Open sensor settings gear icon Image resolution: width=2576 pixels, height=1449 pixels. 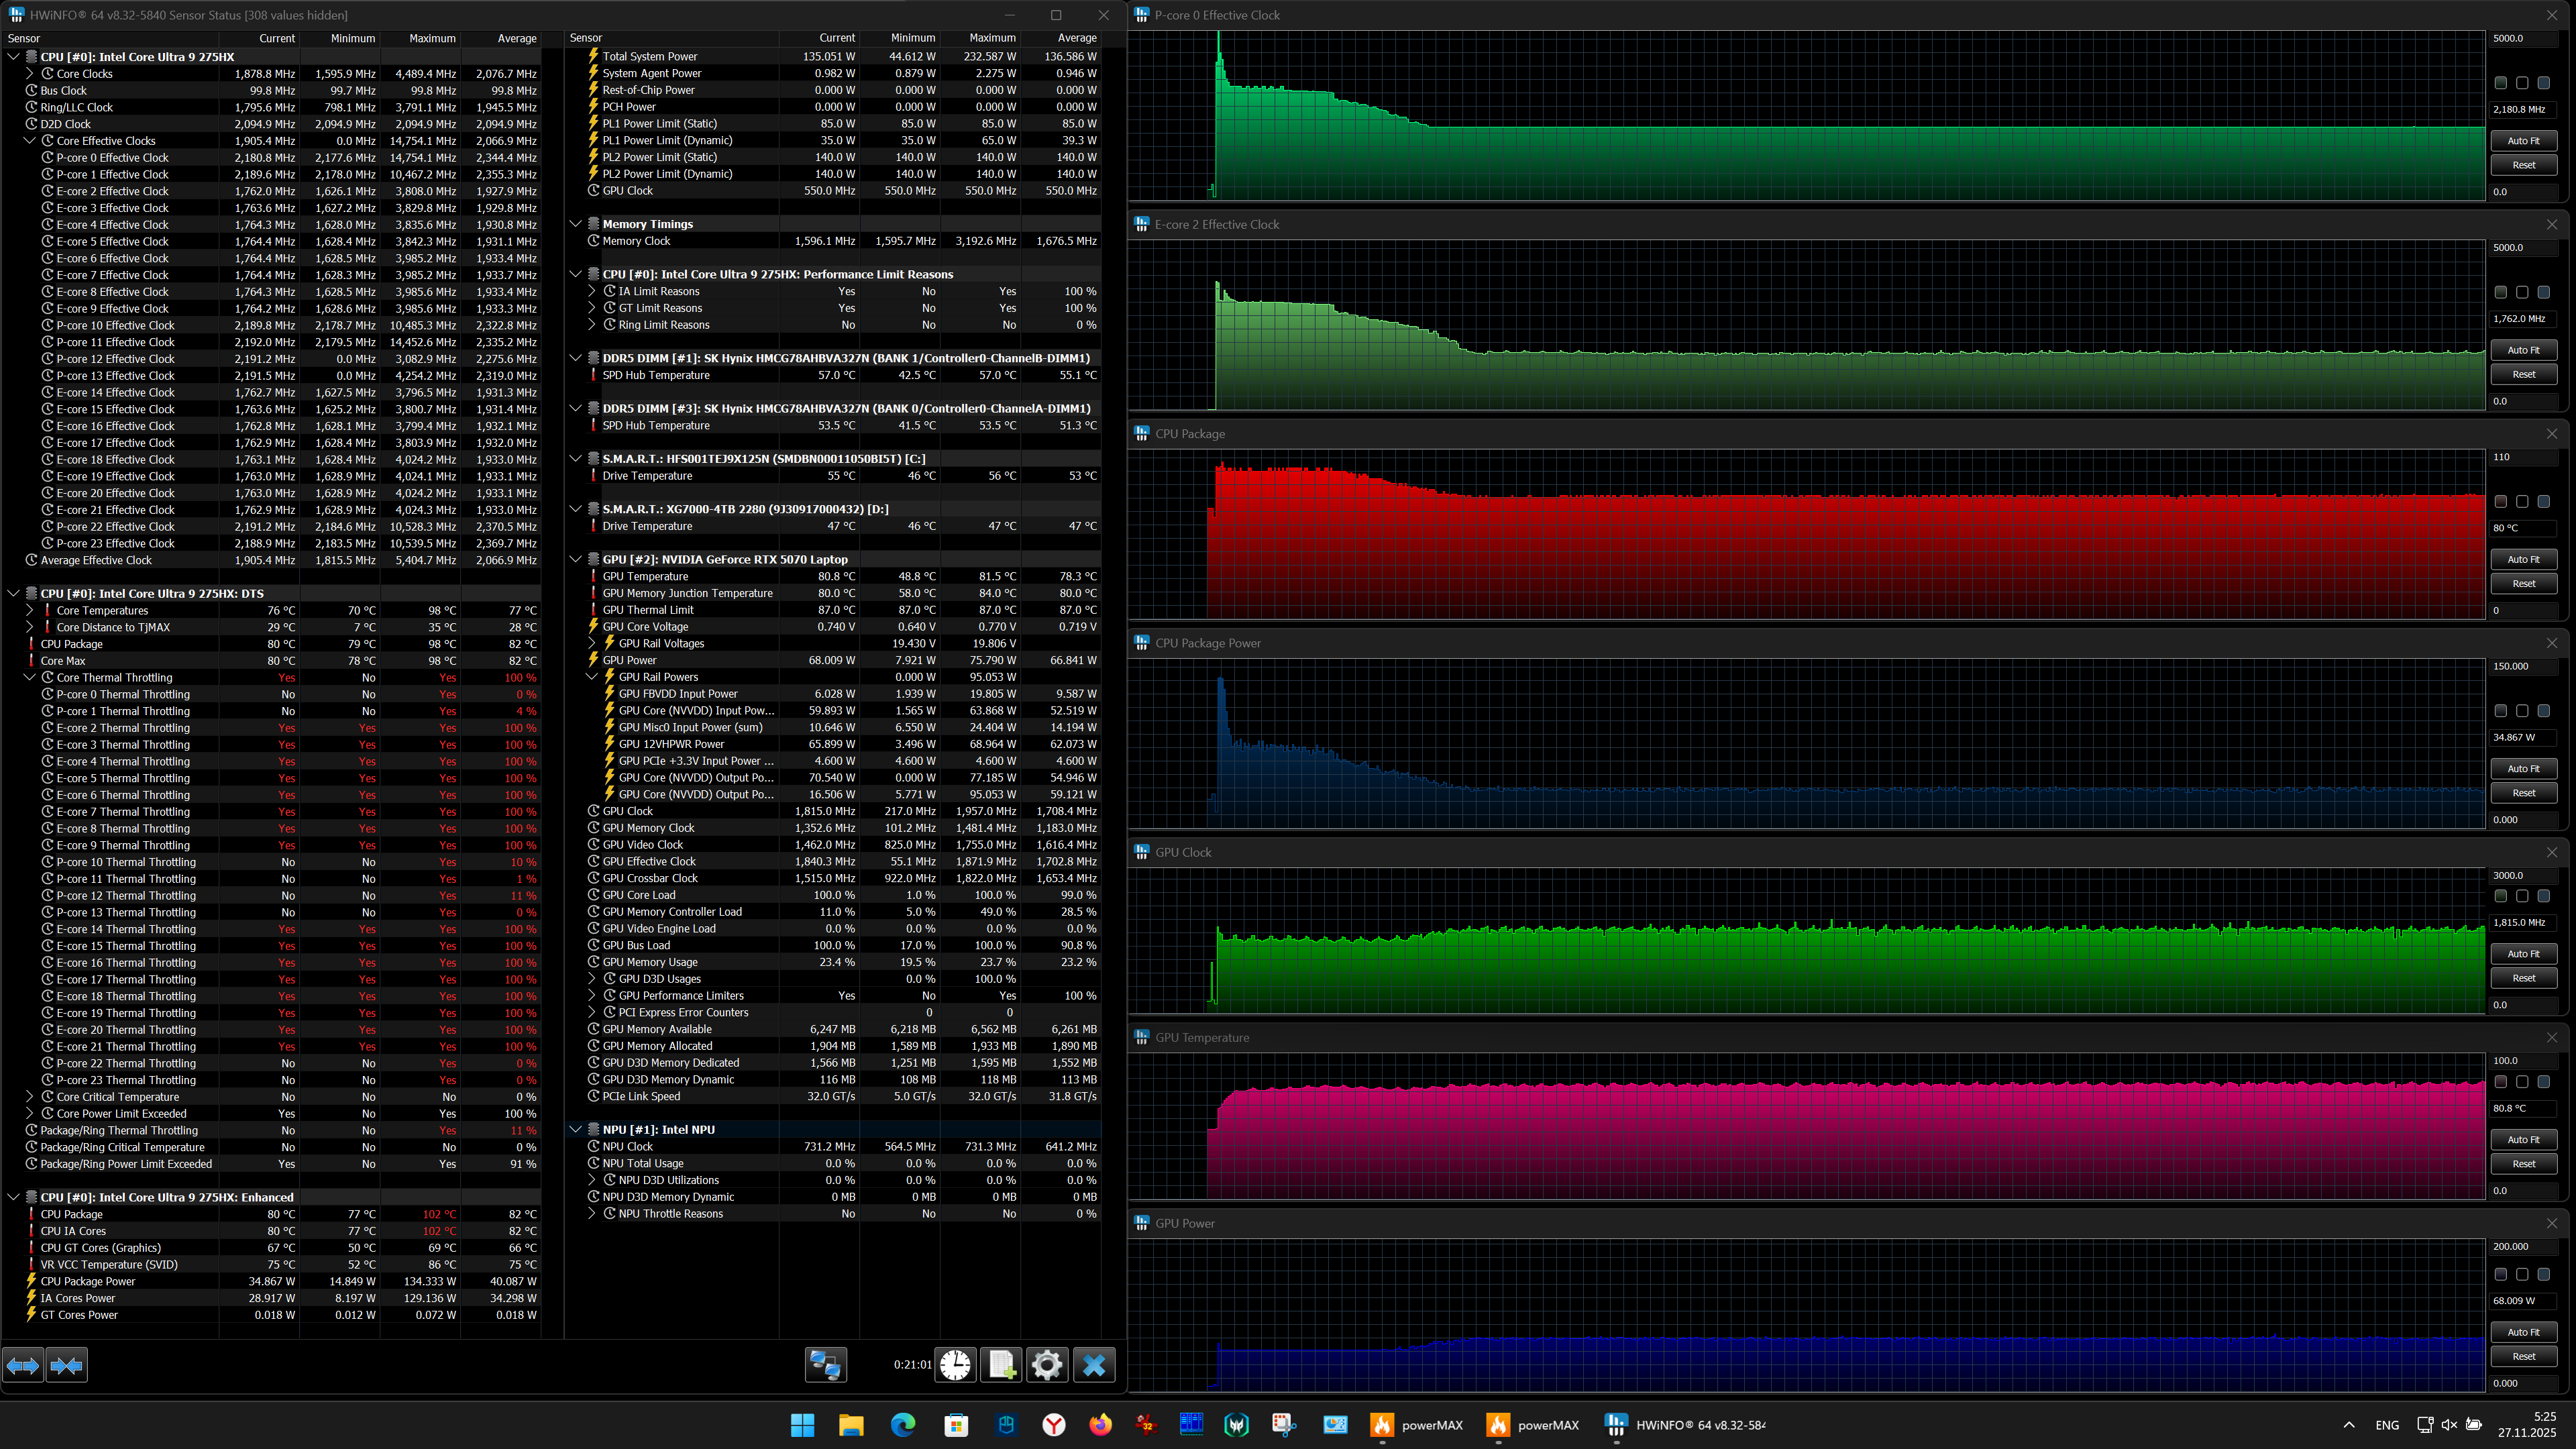[x=1047, y=1365]
